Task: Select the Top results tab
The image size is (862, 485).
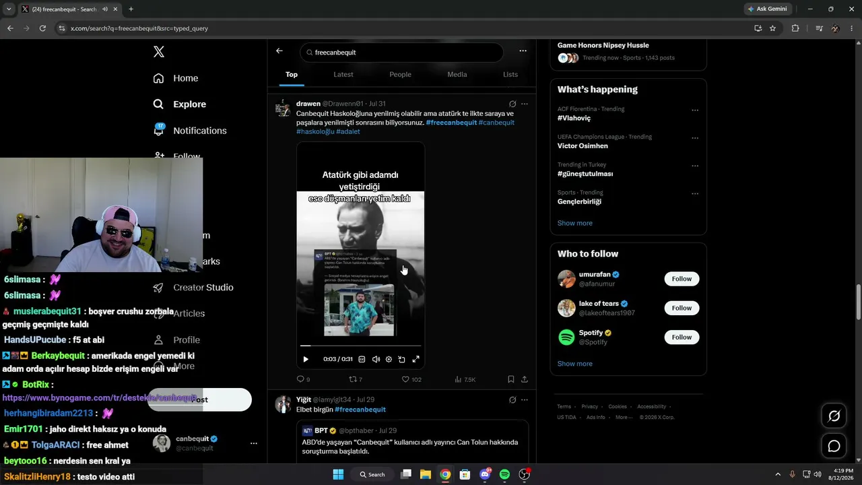Action: point(292,75)
